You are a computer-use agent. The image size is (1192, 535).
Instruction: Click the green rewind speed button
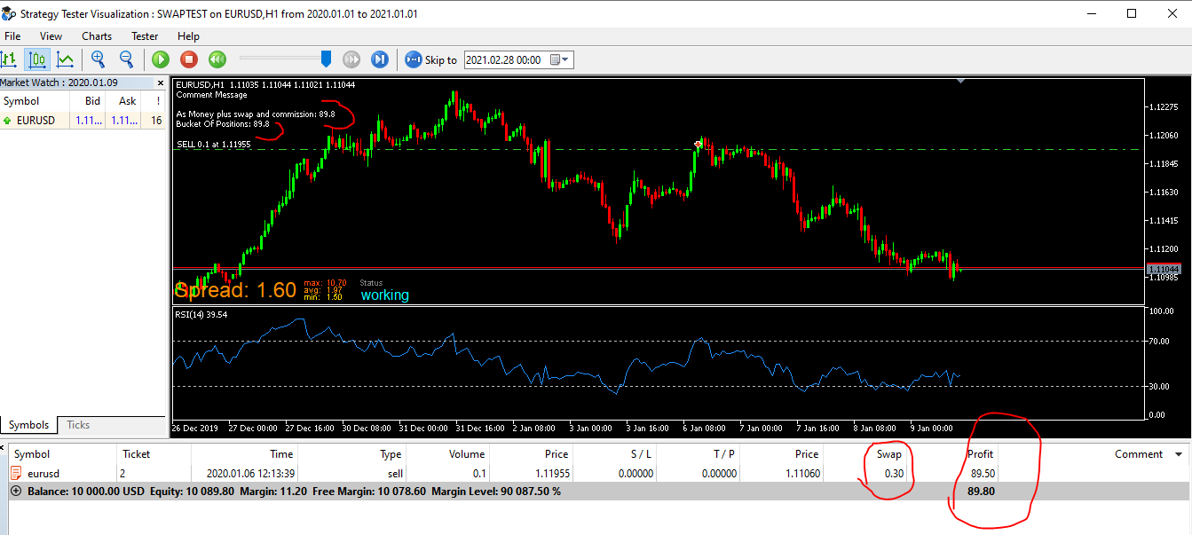[217, 59]
